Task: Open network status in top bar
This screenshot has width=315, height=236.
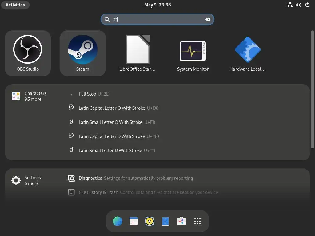Action: (x=290, y=5)
